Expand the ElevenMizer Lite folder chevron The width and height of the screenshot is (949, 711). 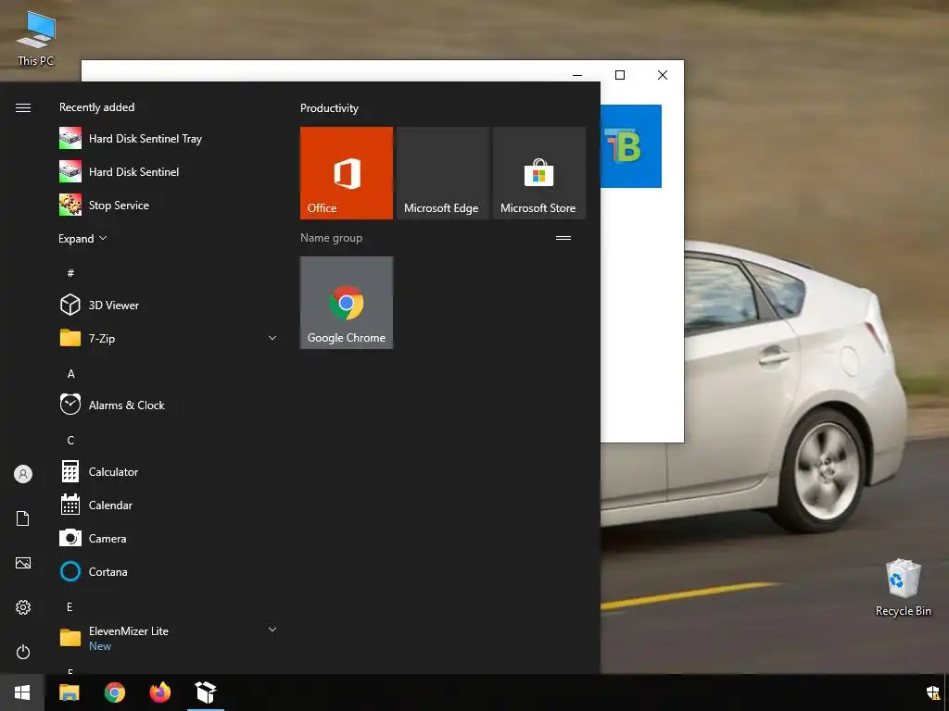click(x=272, y=630)
